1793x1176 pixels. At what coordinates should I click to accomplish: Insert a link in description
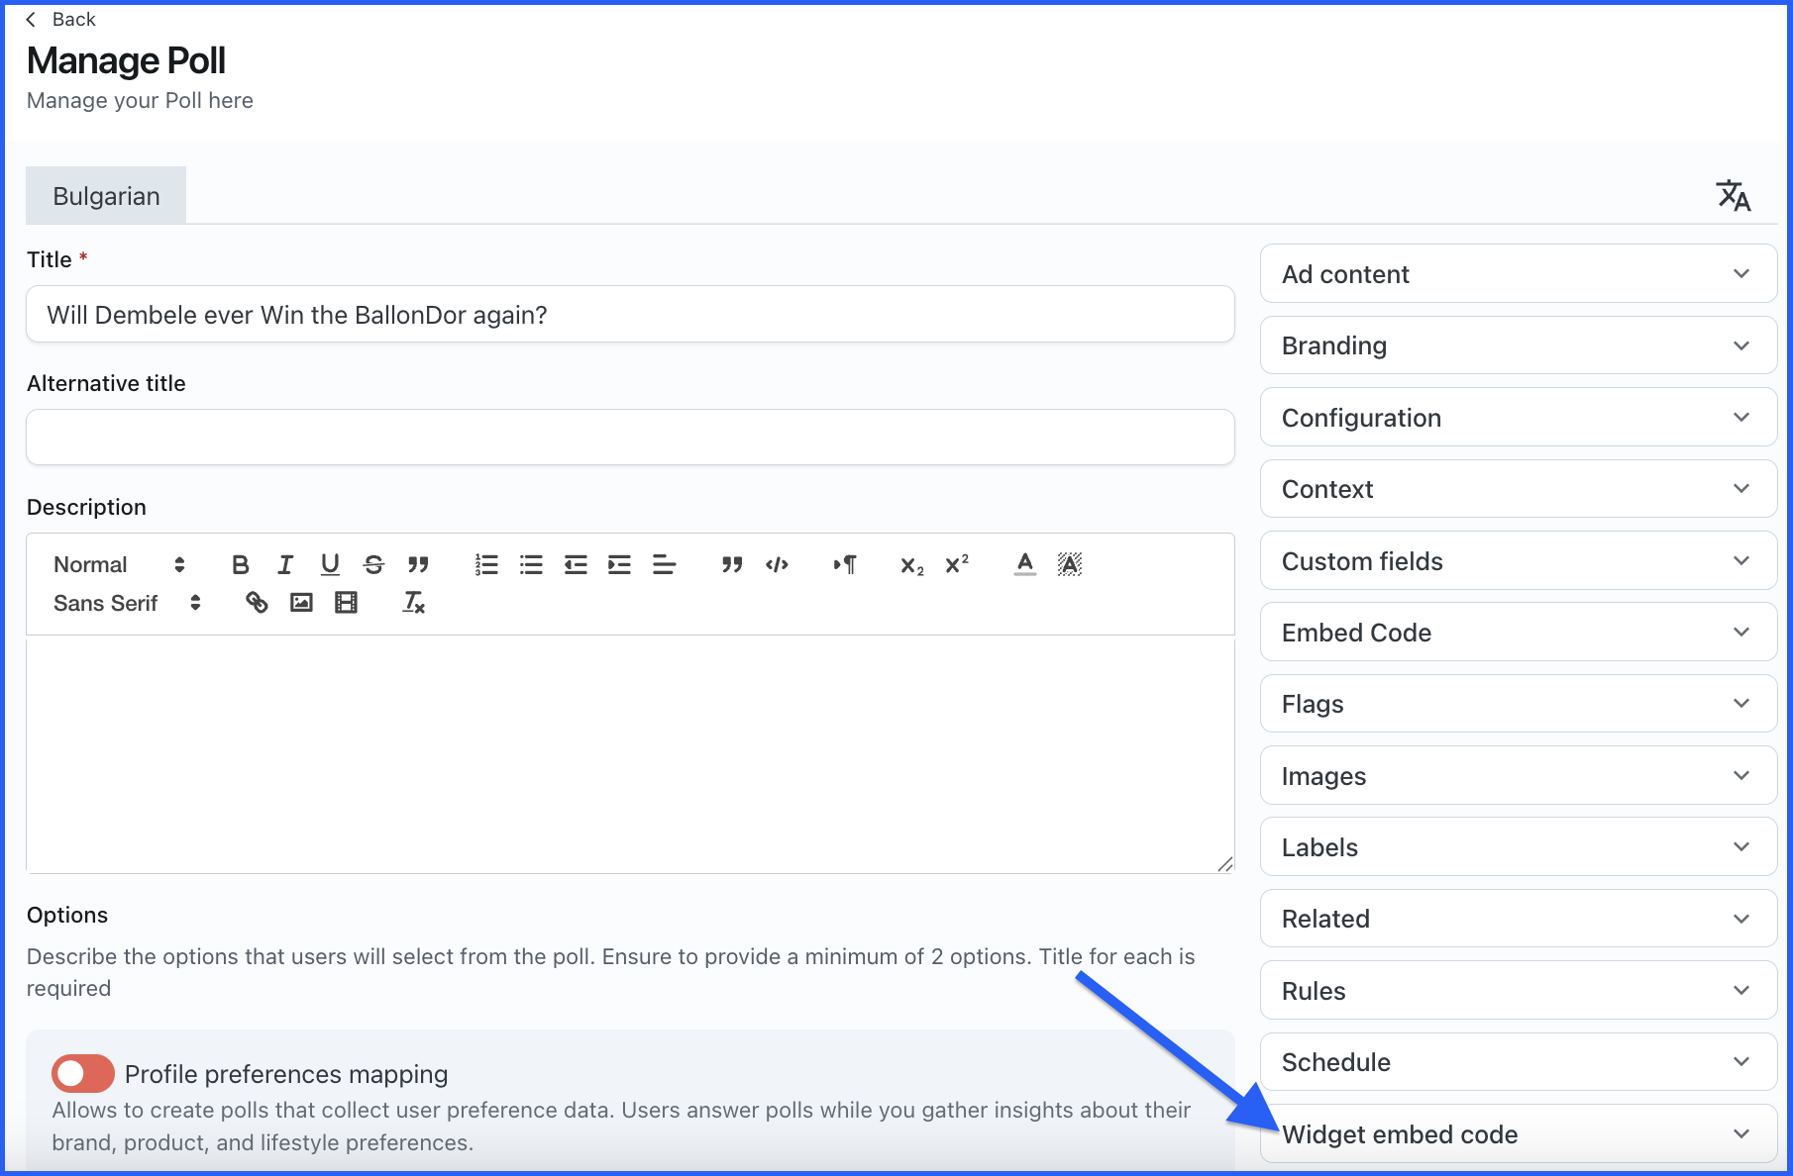[257, 602]
